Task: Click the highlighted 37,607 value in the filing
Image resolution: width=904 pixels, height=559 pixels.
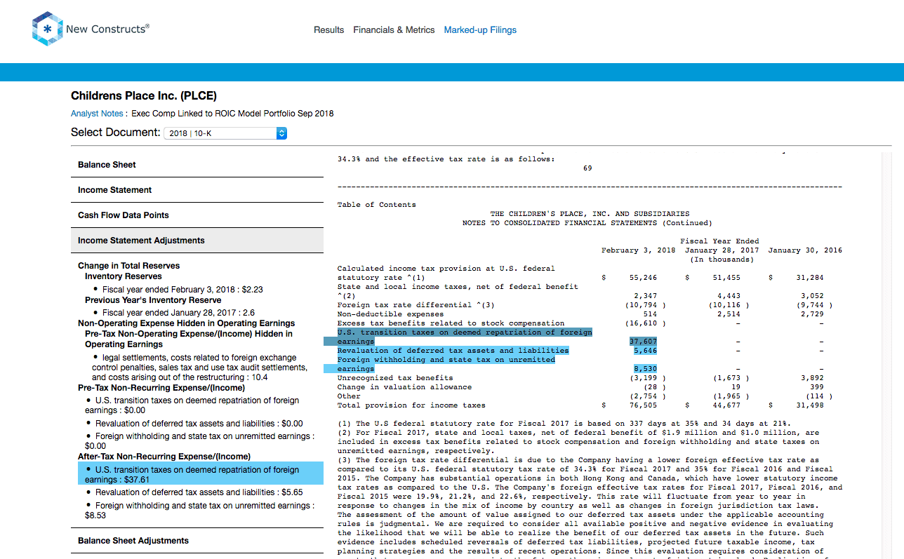Action: point(643,342)
